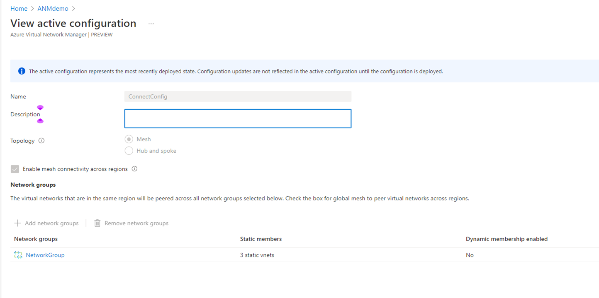Click the NetworkGroup row icon
Screen dimensions: 599x298
coord(18,255)
